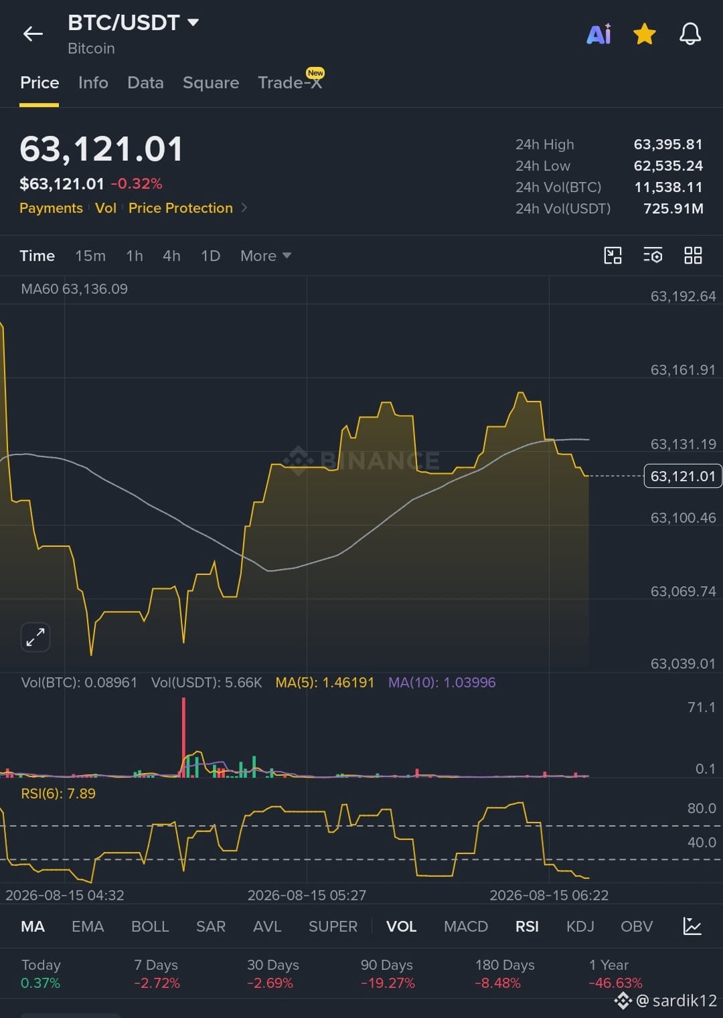
Task: Toggle the EMA indicator
Action: tap(88, 926)
